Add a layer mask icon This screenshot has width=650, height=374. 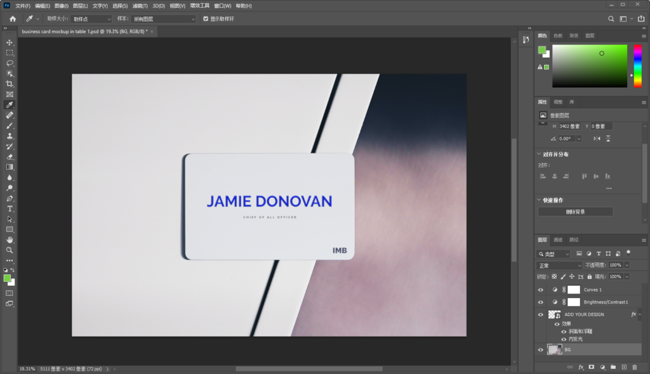592,367
